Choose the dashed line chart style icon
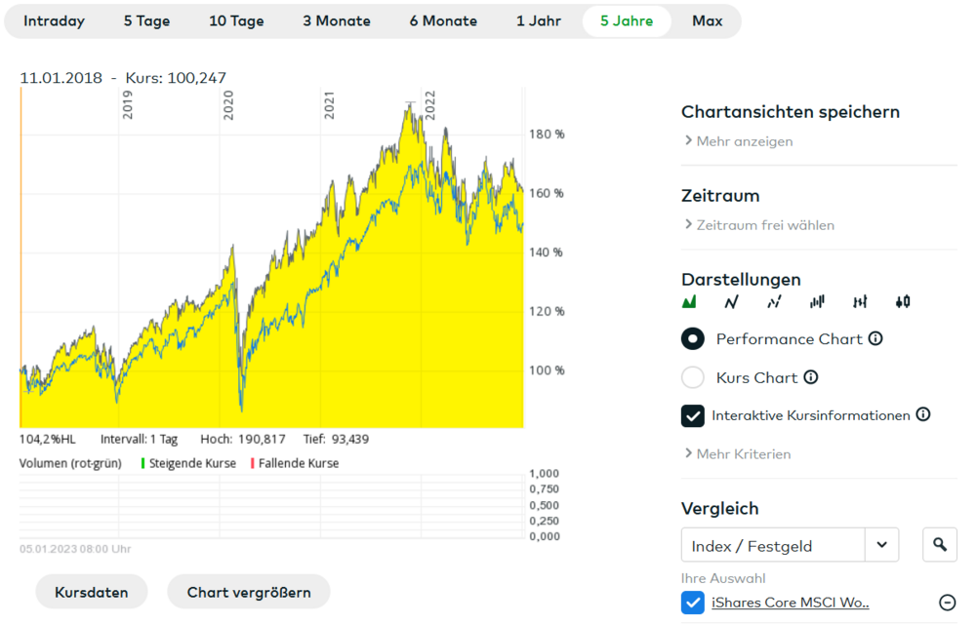This screenshot has width=976, height=624. 774,302
